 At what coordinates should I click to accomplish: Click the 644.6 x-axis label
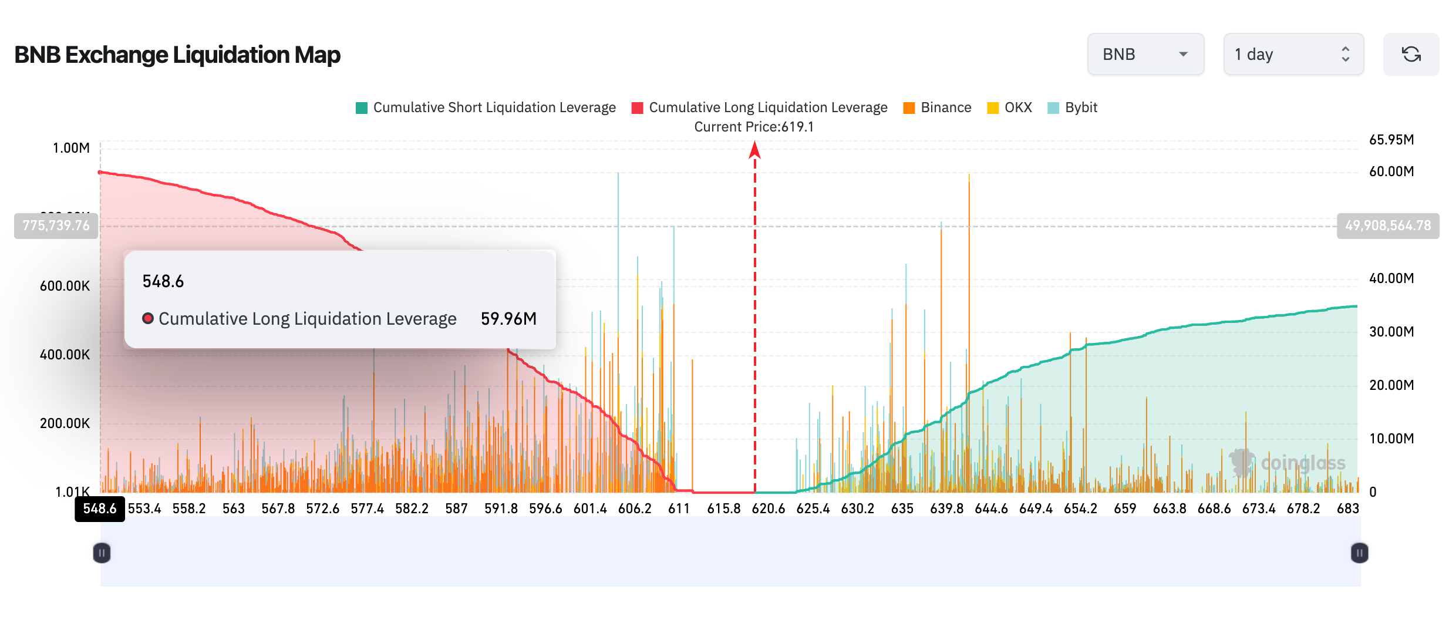[x=992, y=509]
